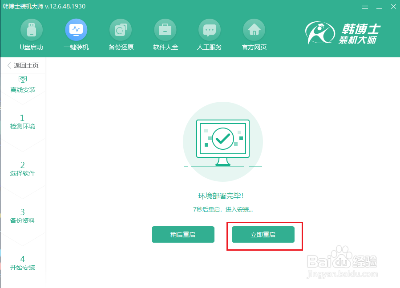This screenshot has width=400, height=288.
Task: Select step 2 选择软件
Action: coord(23,168)
